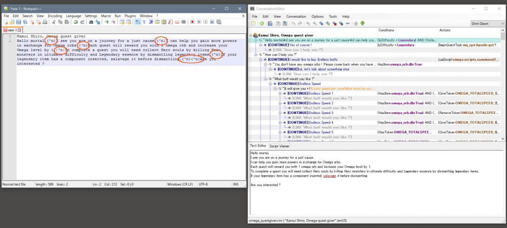Toggle the Indent Guide icon in Notepad++
This screenshot has width=507, height=228.
coord(151,22)
